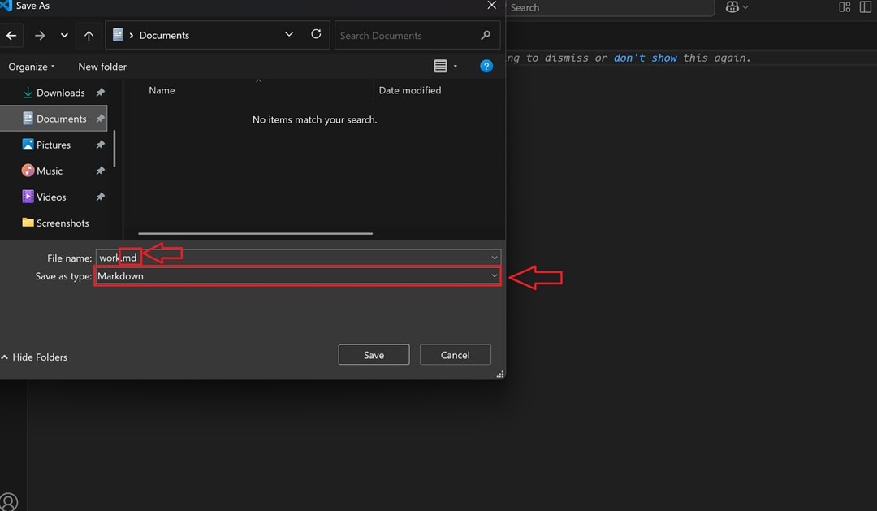Expand the Copilot dropdown chevron

(745, 7)
